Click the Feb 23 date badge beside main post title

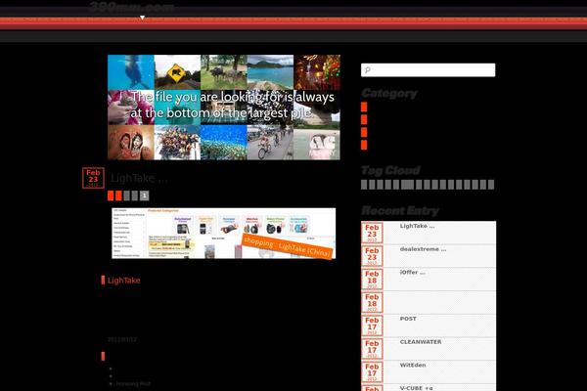[x=93, y=178]
